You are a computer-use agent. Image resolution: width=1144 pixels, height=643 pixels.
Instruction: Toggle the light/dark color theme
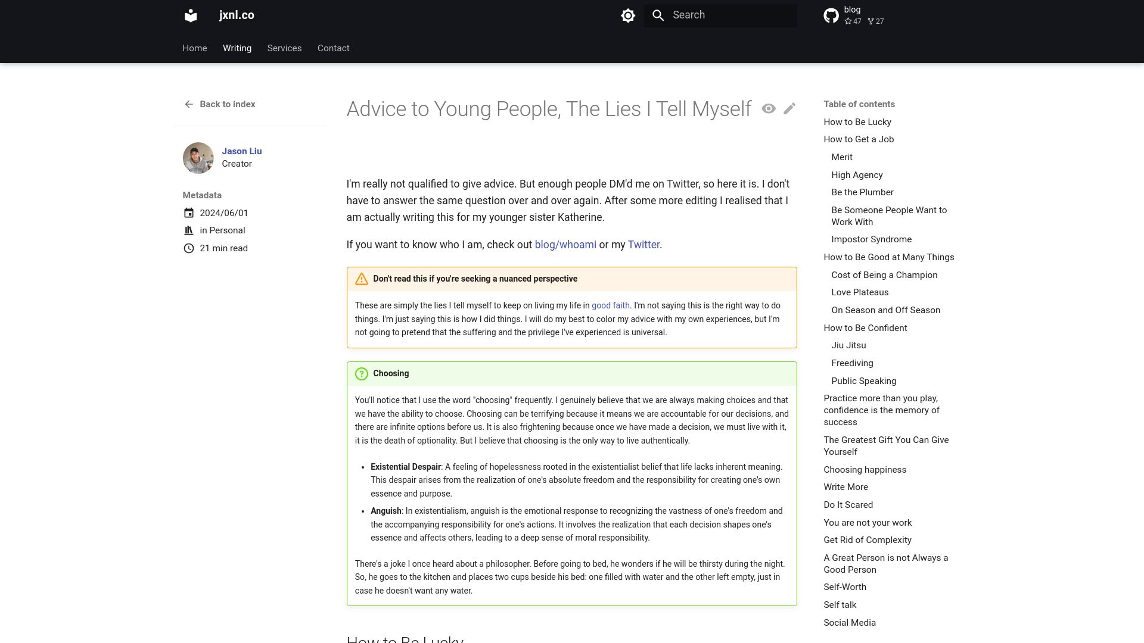tap(628, 15)
